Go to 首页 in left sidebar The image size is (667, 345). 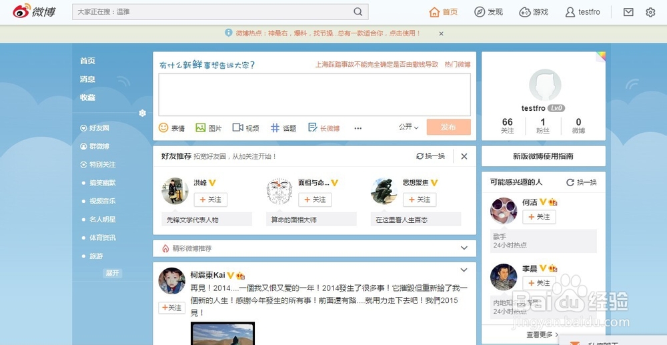click(x=87, y=61)
